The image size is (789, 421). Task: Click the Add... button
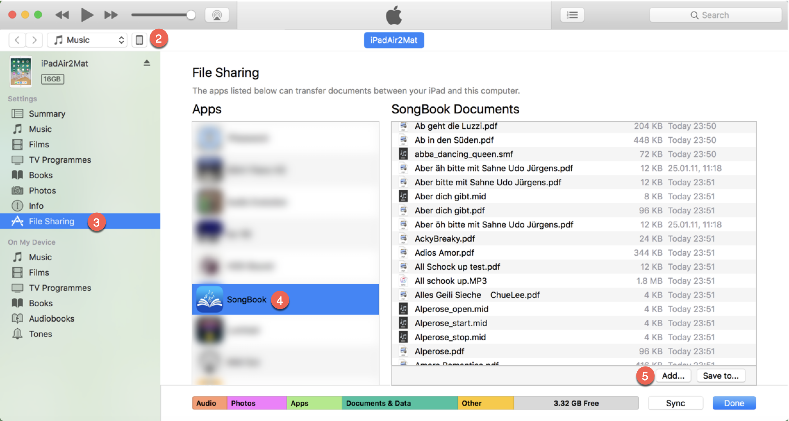point(673,376)
